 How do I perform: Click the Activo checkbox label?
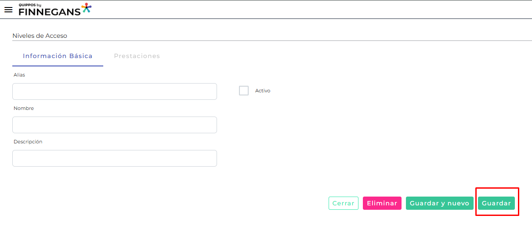tap(263, 91)
